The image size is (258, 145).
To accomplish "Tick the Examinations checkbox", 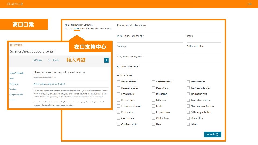I will pyautogui.click(x=153, y=112).
